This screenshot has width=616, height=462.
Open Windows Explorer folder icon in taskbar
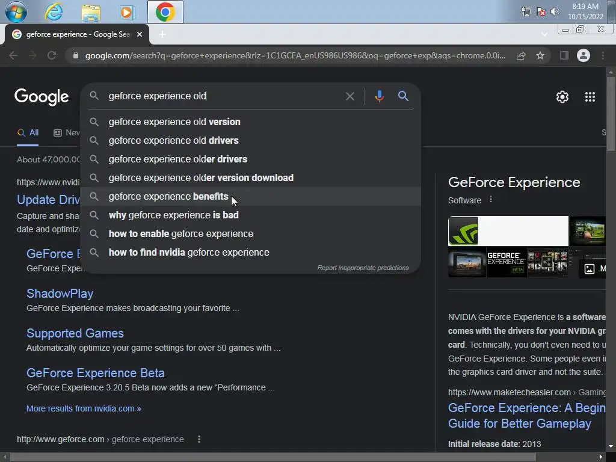pyautogui.click(x=91, y=12)
